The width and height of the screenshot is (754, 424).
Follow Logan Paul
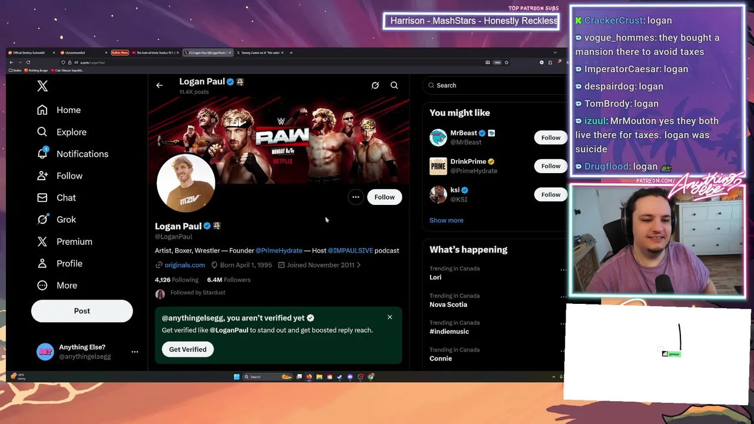click(x=384, y=197)
